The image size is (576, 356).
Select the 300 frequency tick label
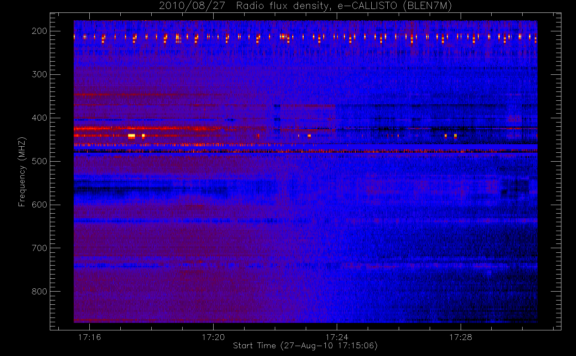pyautogui.click(x=39, y=74)
